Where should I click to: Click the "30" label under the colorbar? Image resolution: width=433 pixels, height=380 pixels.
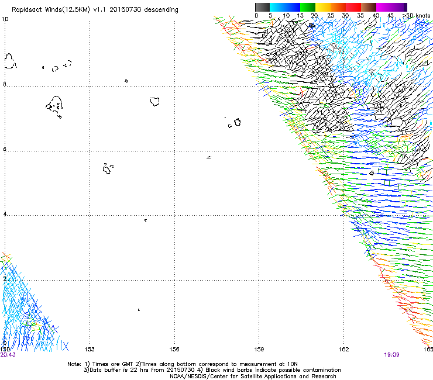(345, 16)
